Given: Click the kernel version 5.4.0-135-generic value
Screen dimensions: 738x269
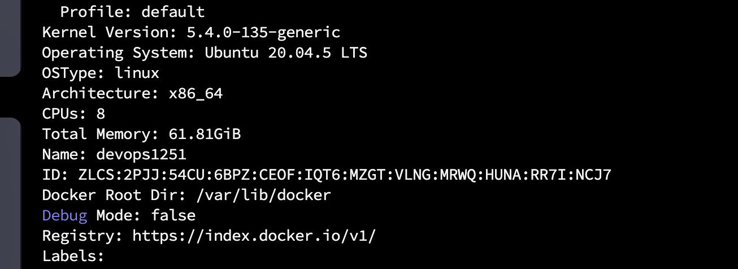Looking at the screenshot, I should [x=263, y=32].
